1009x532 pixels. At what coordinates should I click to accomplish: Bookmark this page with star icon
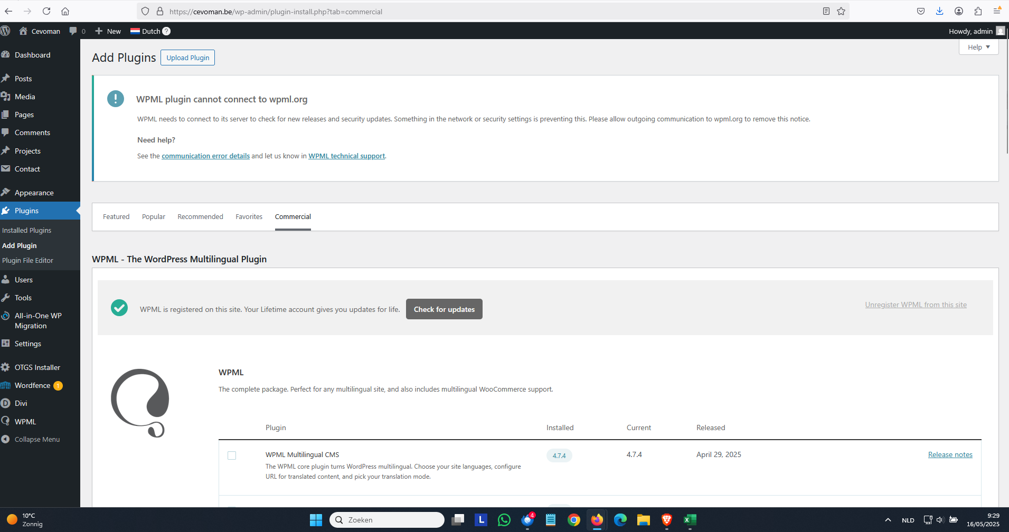[841, 11]
